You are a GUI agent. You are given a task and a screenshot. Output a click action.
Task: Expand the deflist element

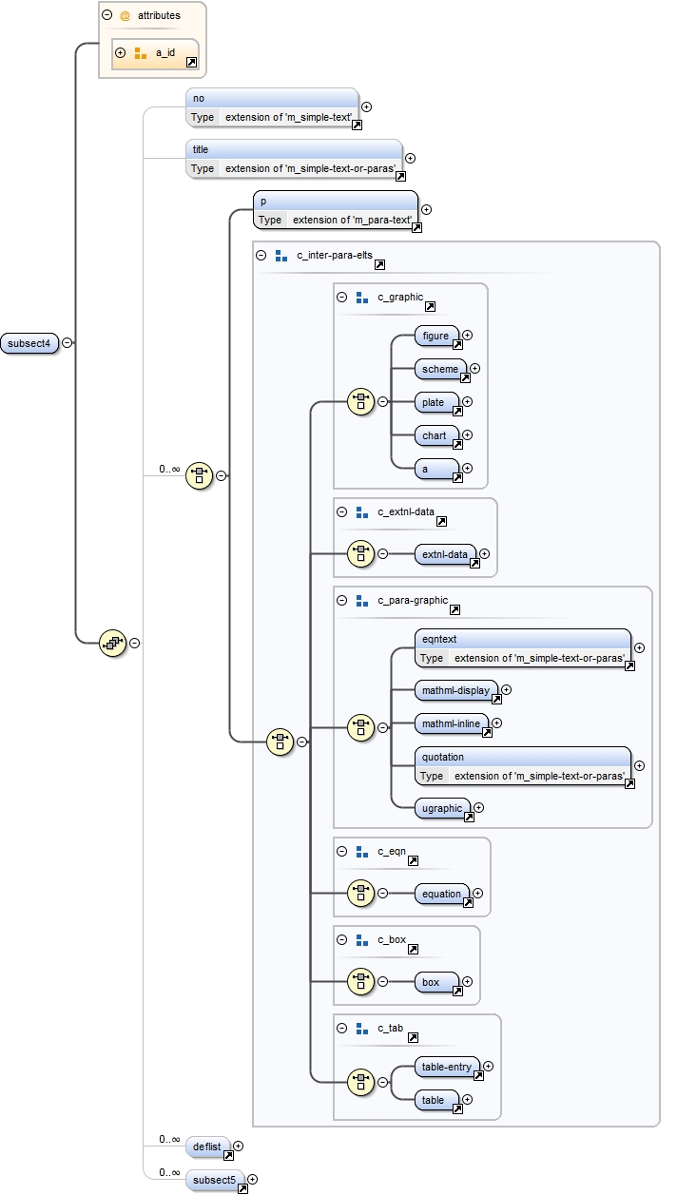(x=239, y=1147)
